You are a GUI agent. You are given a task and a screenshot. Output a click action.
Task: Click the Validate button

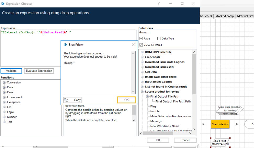(x=11, y=71)
